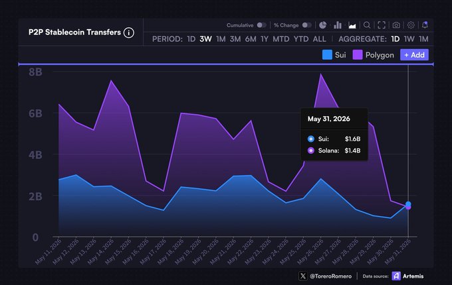
Task: Click the Solana $1.4B tooltip value
Action: click(352, 150)
